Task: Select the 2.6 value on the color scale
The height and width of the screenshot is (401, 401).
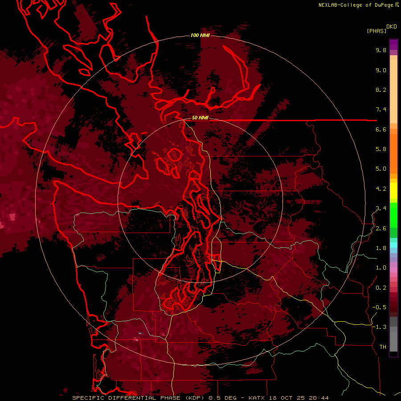Action: pyautogui.click(x=381, y=229)
